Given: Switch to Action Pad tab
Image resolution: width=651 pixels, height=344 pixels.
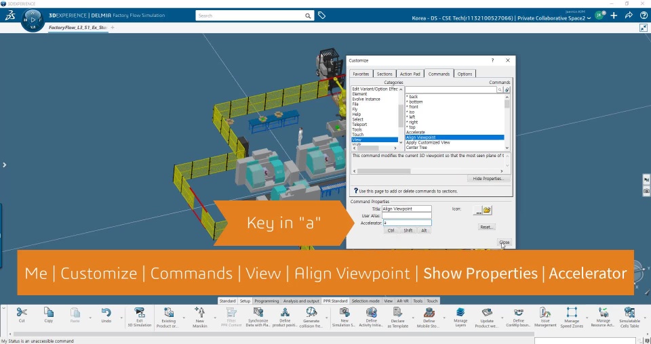Looking at the screenshot, I should (x=410, y=74).
